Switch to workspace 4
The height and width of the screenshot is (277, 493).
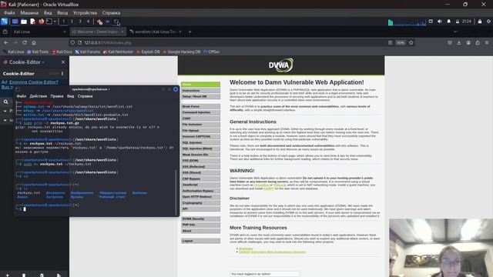pyautogui.click(x=88, y=22)
